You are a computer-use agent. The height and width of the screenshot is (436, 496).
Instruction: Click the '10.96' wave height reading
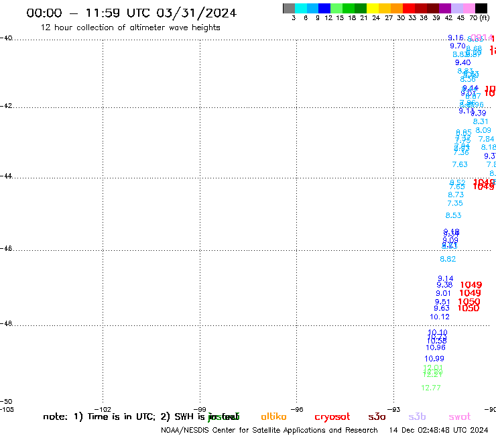click(x=436, y=347)
